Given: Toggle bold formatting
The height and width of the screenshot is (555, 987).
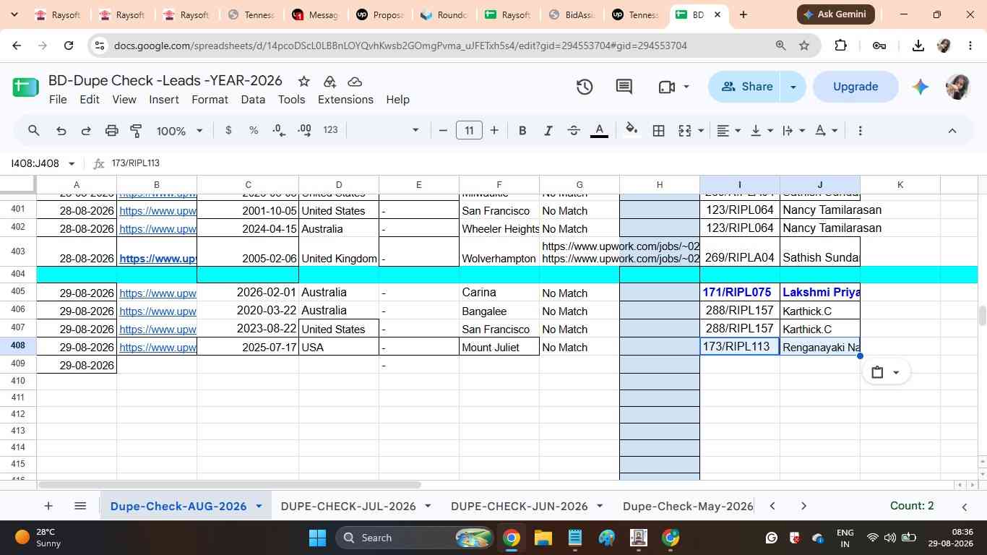Looking at the screenshot, I should [x=522, y=131].
